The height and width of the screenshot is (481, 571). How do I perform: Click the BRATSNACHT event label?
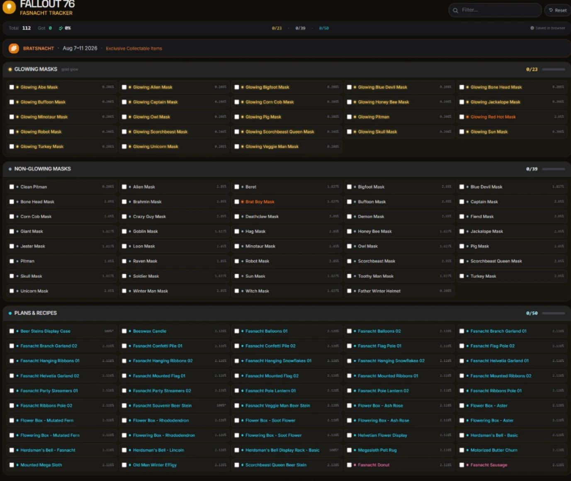[x=39, y=49]
